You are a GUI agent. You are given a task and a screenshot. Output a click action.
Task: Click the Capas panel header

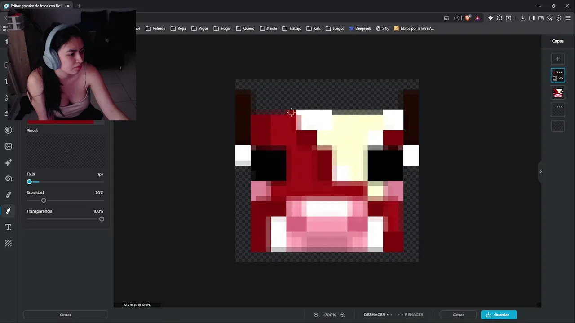[558, 41]
